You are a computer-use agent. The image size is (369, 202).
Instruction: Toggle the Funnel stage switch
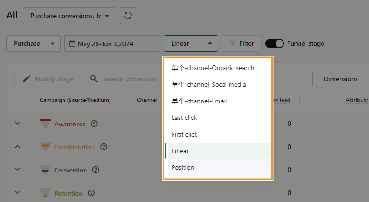click(275, 43)
